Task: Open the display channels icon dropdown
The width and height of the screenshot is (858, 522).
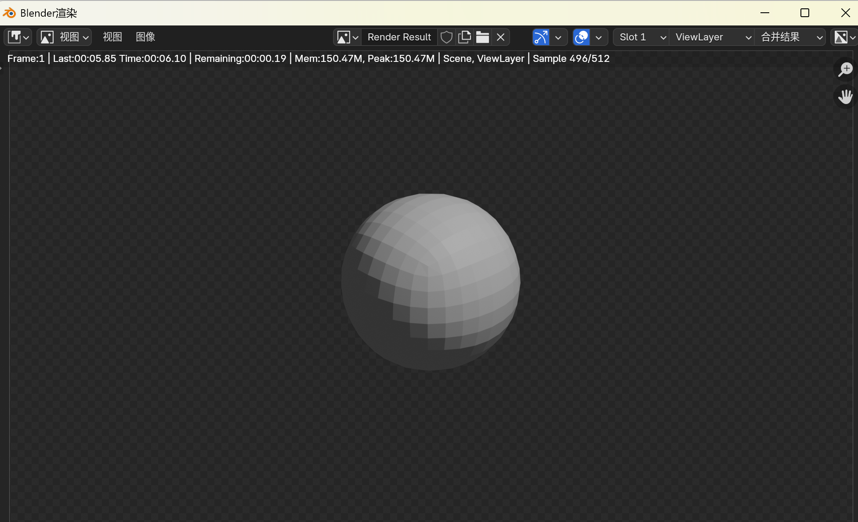Action: 844,37
